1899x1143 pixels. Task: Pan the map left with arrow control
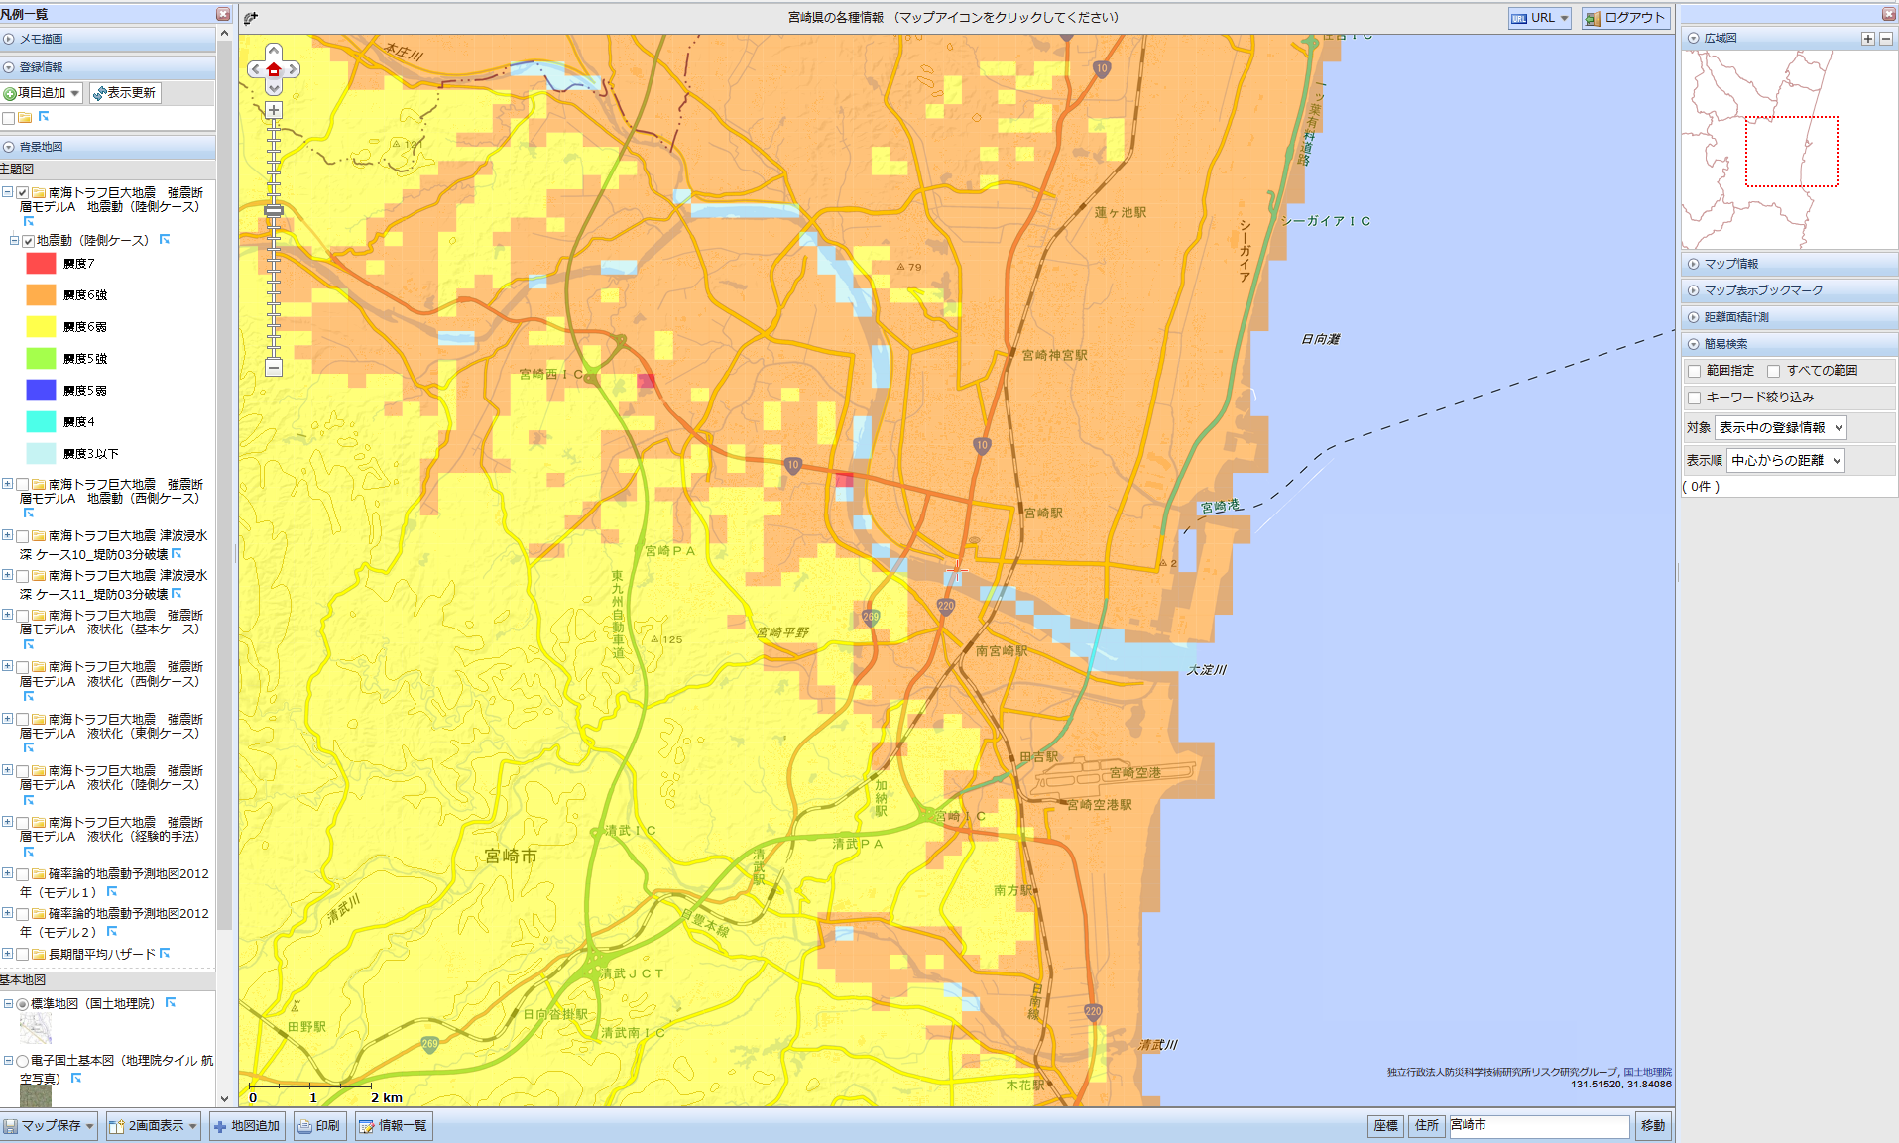click(x=256, y=69)
